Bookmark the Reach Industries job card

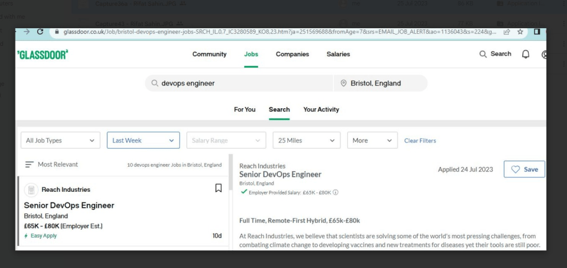tap(218, 188)
